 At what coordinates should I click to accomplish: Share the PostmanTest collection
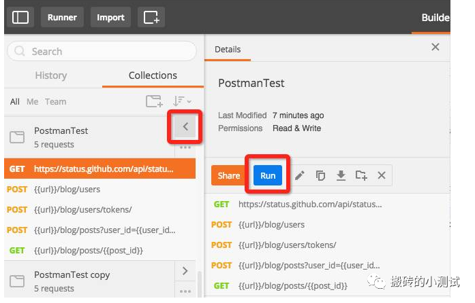(228, 175)
